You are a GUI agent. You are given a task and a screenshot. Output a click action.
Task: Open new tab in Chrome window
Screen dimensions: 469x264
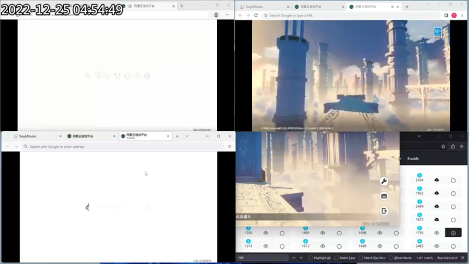pyautogui.click(x=407, y=6)
